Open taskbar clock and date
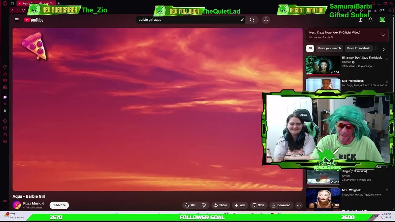The image size is (395, 222). click(x=387, y=216)
